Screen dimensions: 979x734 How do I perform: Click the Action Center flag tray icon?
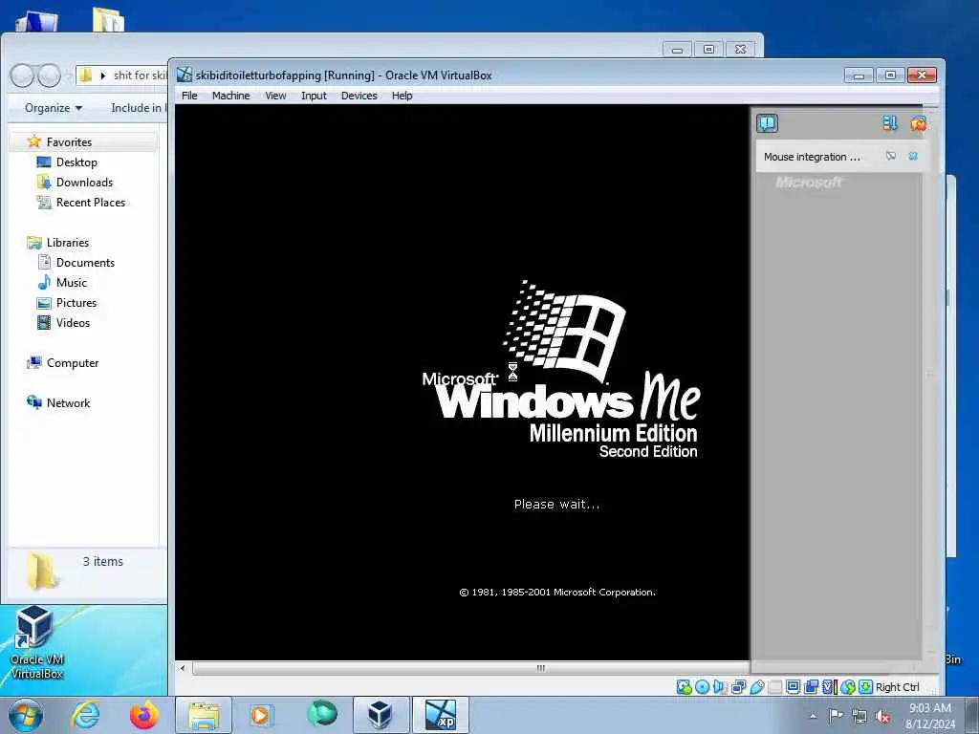coord(836,715)
